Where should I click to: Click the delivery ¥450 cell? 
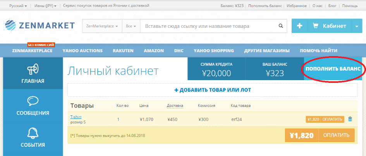point(172,119)
